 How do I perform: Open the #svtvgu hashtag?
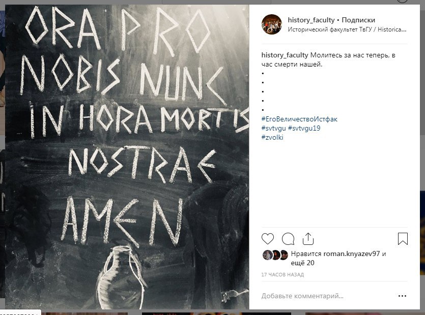[273, 128]
